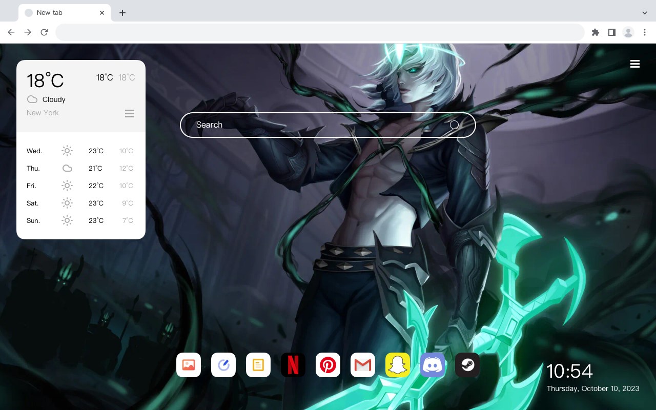
Task: Open the weather widget menu icon
Action: click(130, 114)
